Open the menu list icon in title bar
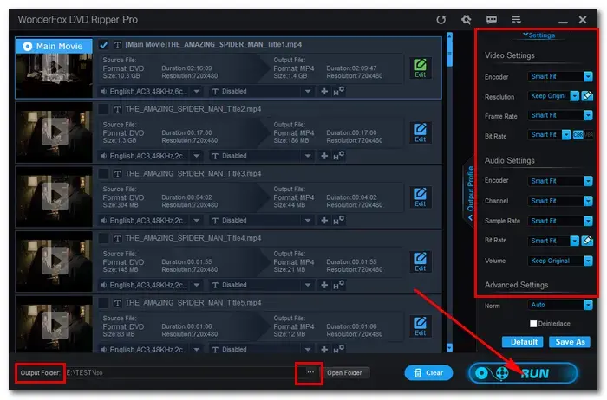This screenshot has height=400, width=607. tap(516, 19)
